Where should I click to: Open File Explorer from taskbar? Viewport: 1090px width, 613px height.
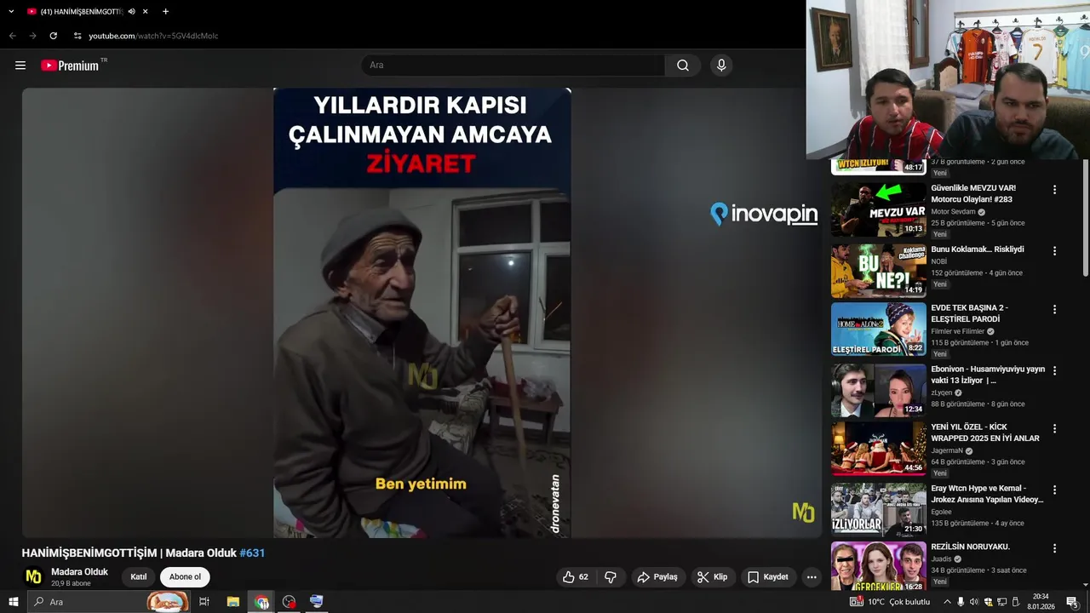[x=232, y=602]
